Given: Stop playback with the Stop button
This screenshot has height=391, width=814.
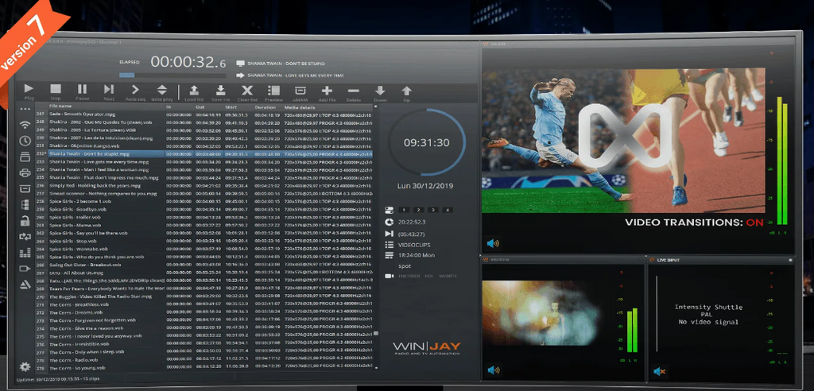Looking at the screenshot, I should 56,91.
